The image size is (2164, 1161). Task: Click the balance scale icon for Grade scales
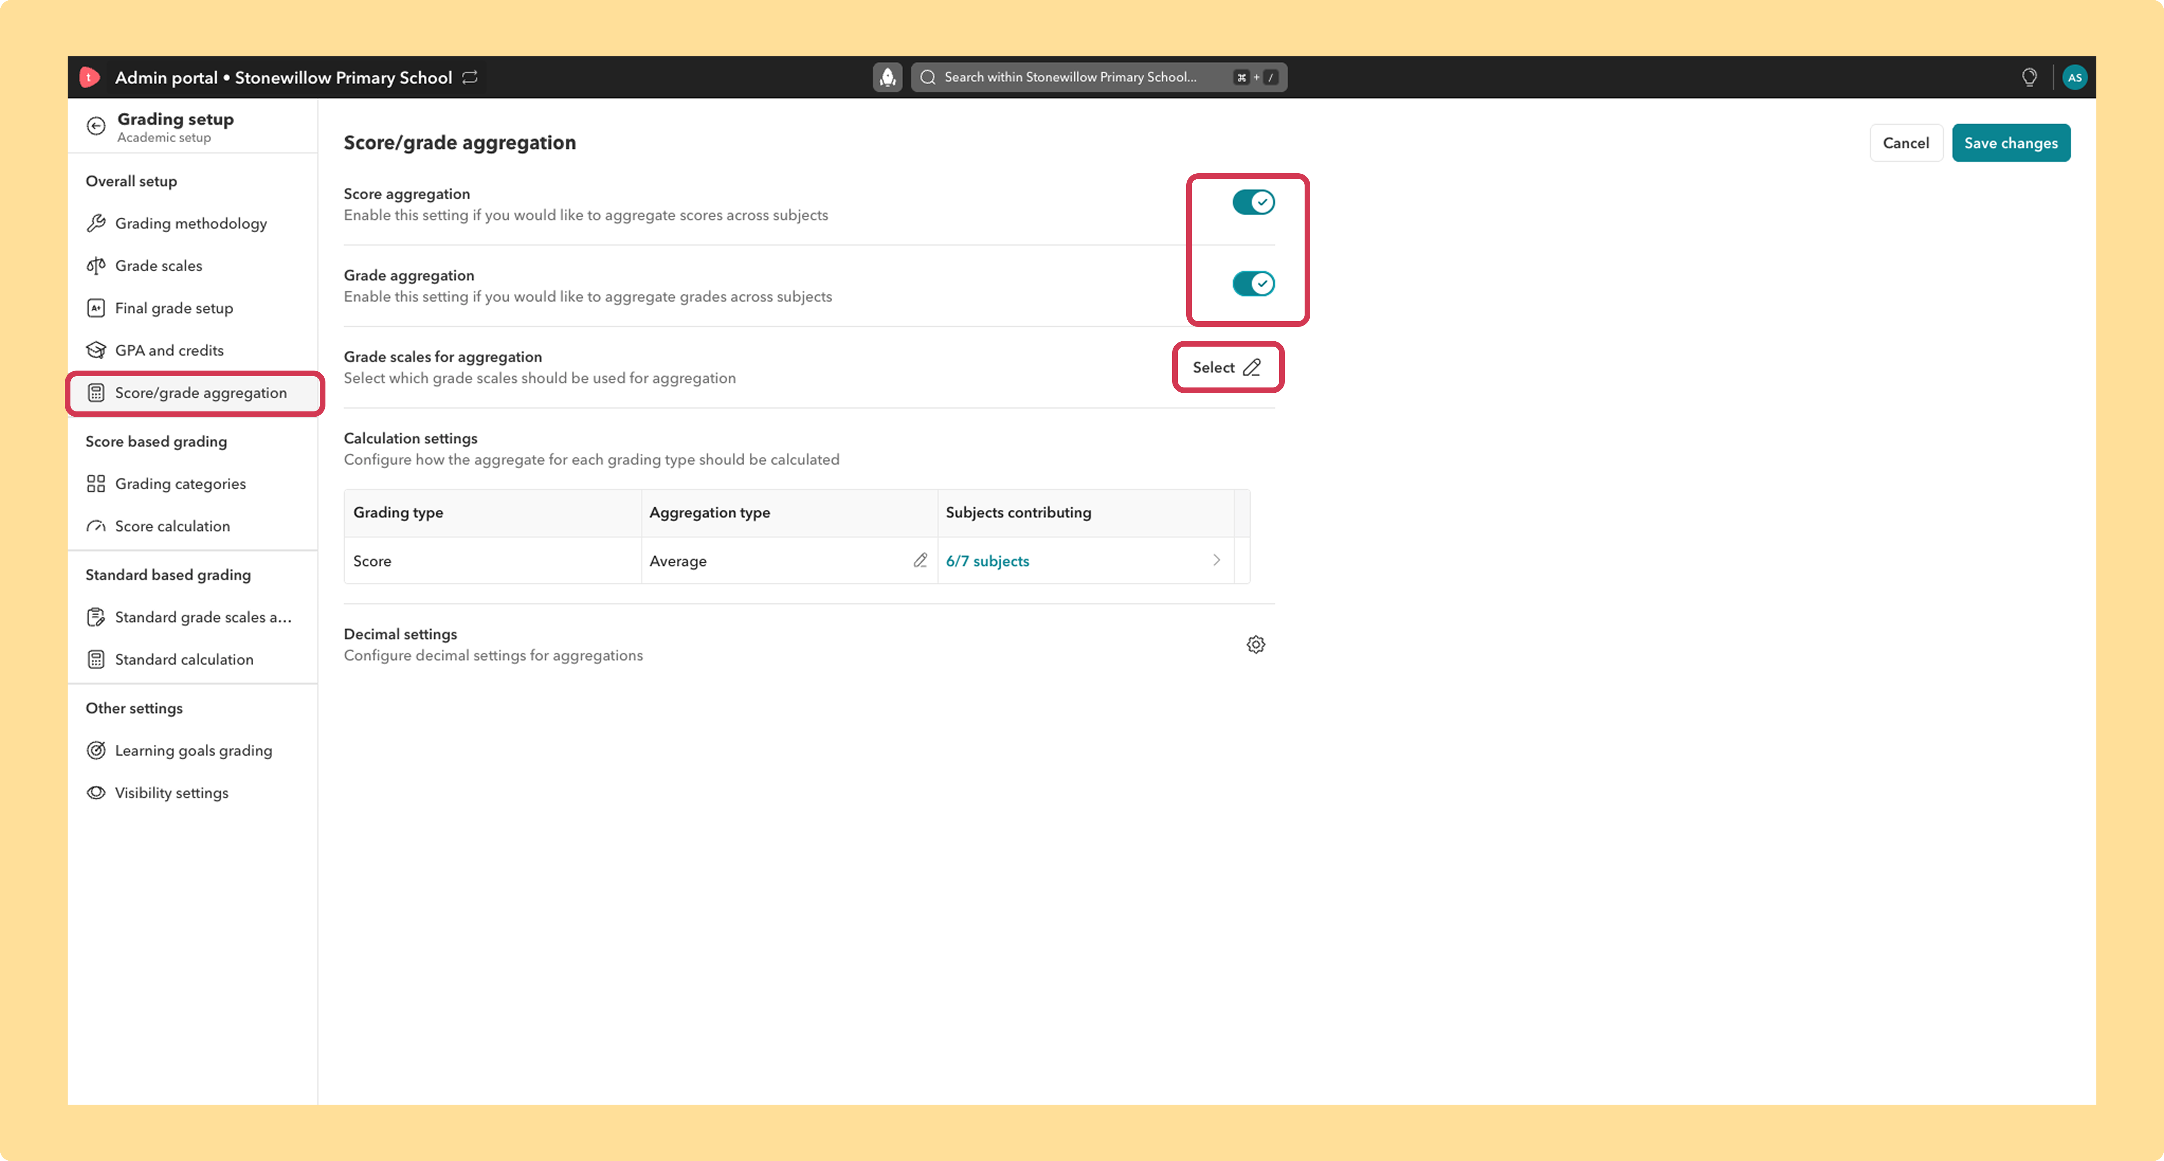click(x=97, y=266)
